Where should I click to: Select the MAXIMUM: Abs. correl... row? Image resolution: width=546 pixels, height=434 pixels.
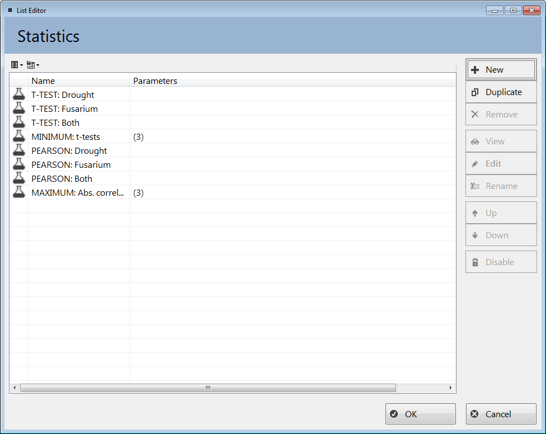click(x=233, y=192)
